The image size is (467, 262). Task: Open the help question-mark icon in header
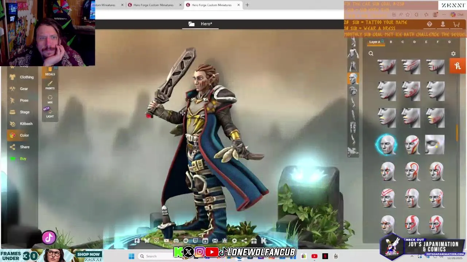pyautogui.click(x=429, y=24)
